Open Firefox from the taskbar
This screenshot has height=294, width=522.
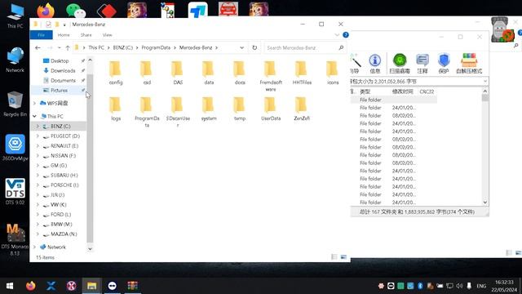point(31,286)
